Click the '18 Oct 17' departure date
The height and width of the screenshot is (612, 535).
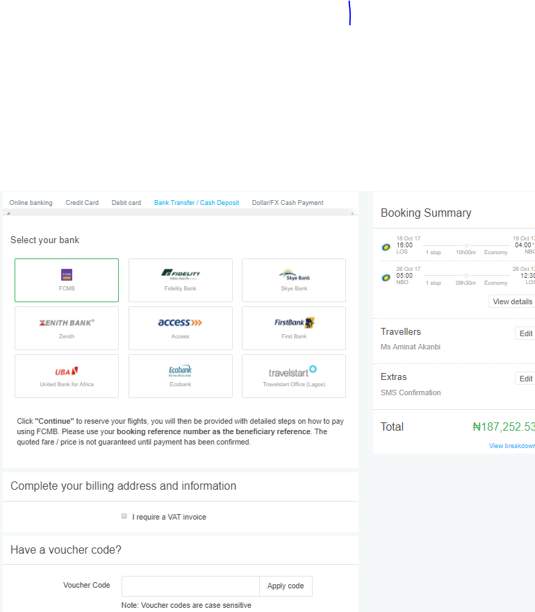[409, 238]
